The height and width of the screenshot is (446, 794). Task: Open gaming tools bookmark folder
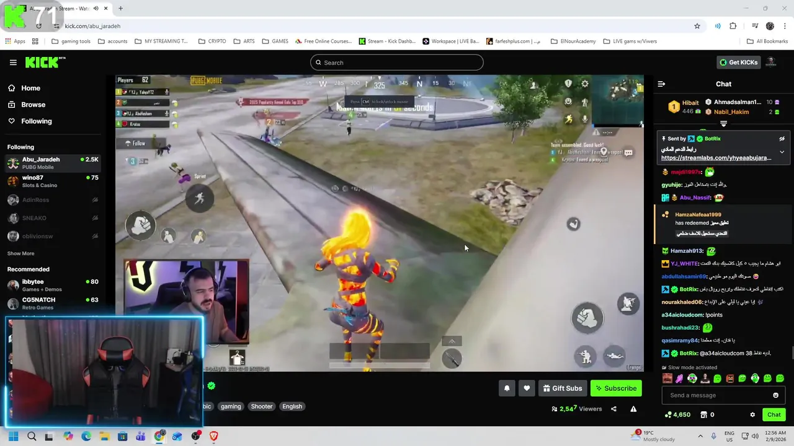(x=71, y=42)
